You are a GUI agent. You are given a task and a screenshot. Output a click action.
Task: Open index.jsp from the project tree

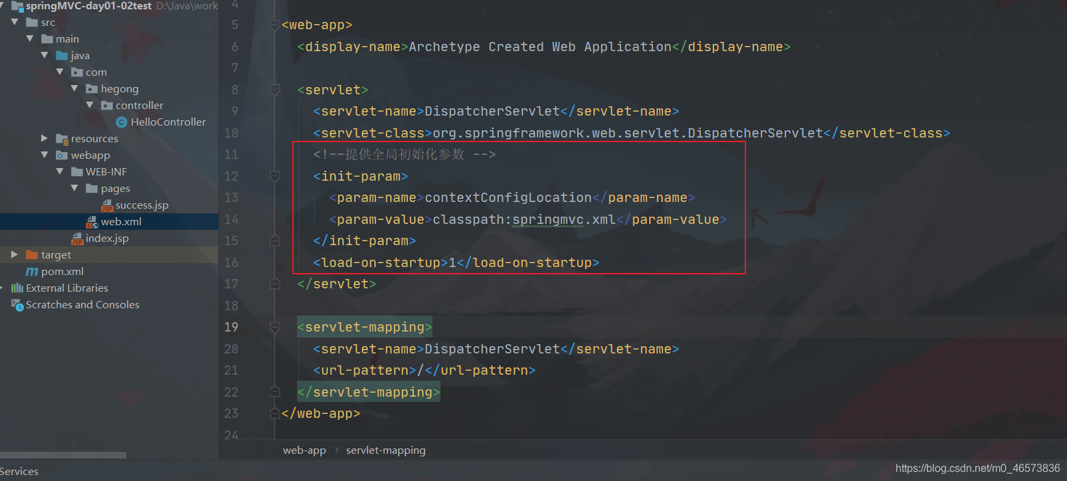tap(107, 239)
